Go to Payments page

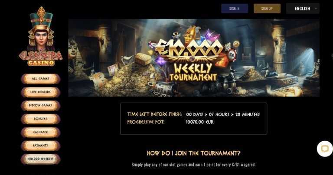pos(41,146)
